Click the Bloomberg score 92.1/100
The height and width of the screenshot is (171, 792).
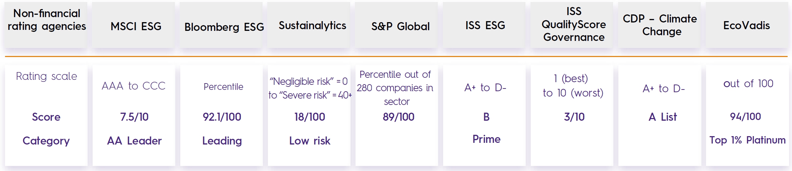click(222, 117)
